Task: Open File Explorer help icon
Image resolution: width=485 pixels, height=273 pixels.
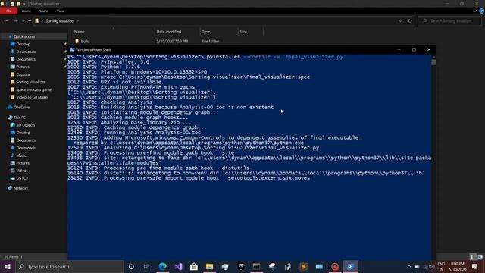Action: click(481, 11)
